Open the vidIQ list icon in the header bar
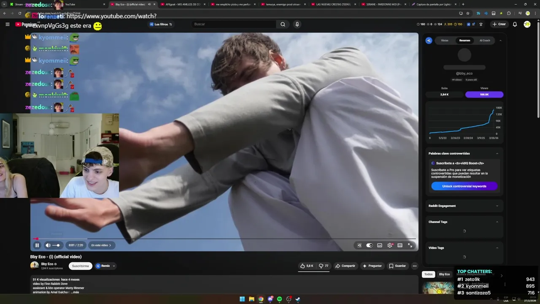 (474, 24)
